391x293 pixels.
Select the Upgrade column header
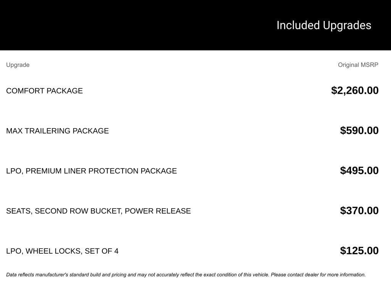click(18, 65)
